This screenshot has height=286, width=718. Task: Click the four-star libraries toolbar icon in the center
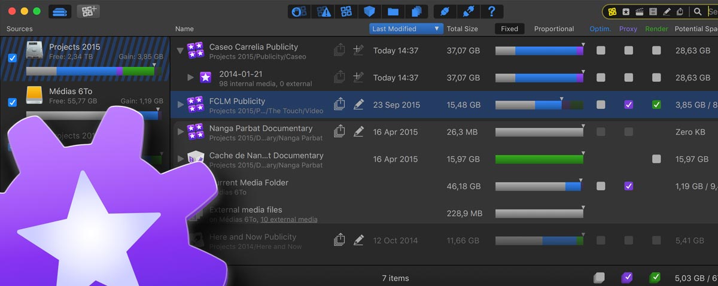pos(346,11)
